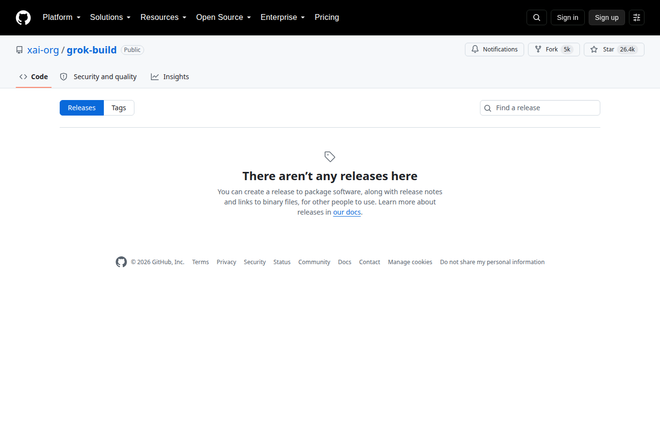Open Contact footer link
The image size is (660, 437).
[370, 262]
